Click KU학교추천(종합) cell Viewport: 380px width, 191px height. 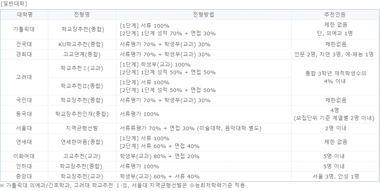click(x=82, y=44)
